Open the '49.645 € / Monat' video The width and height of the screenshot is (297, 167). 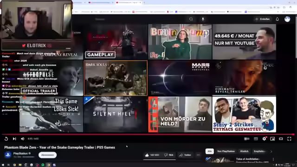coord(244,42)
